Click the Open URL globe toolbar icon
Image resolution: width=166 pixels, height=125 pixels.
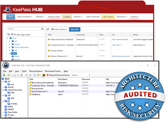point(21,75)
